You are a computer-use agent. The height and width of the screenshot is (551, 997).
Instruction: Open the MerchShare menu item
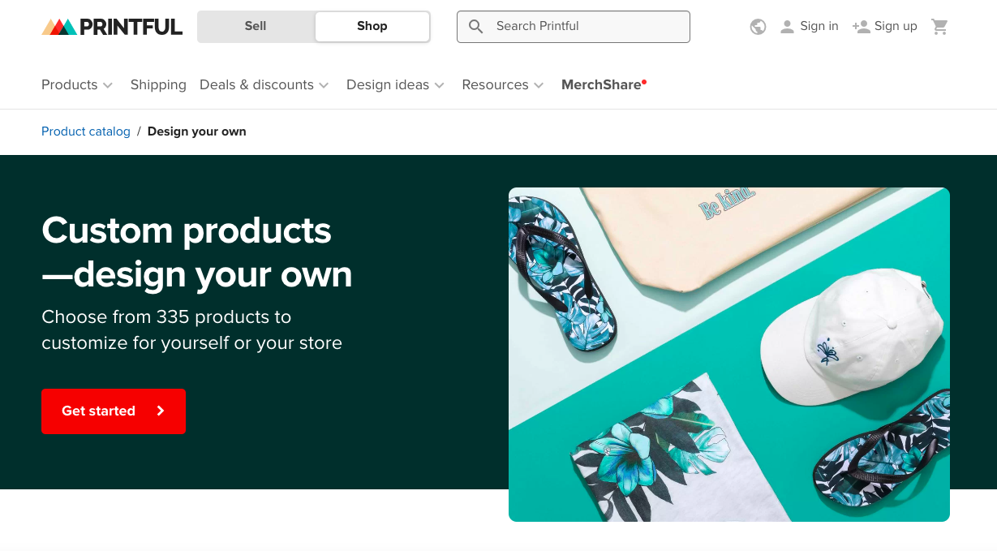point(602,84)
